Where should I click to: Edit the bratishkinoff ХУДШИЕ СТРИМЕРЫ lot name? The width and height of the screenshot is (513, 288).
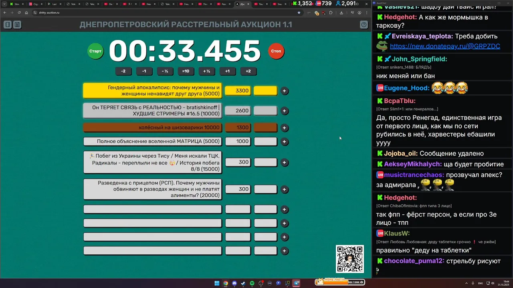point(152,111)
